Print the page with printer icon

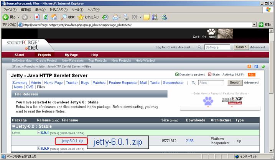pos(126,17)
